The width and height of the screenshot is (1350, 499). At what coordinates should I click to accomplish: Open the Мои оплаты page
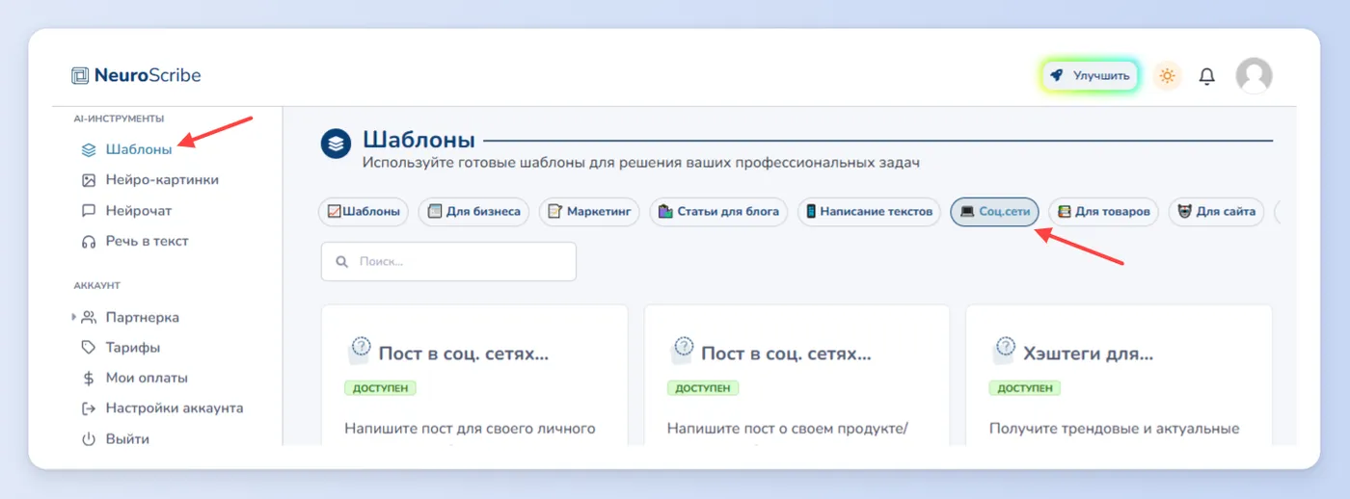click(x=147, y=378)
